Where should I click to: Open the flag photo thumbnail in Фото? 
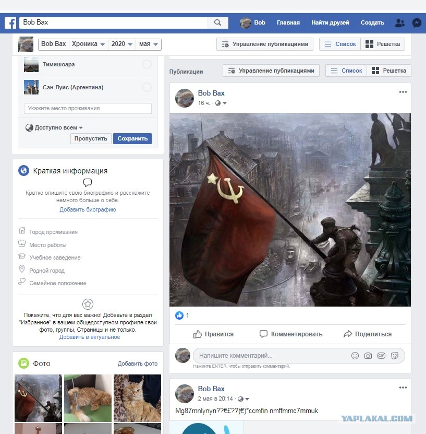pos(38,398)
